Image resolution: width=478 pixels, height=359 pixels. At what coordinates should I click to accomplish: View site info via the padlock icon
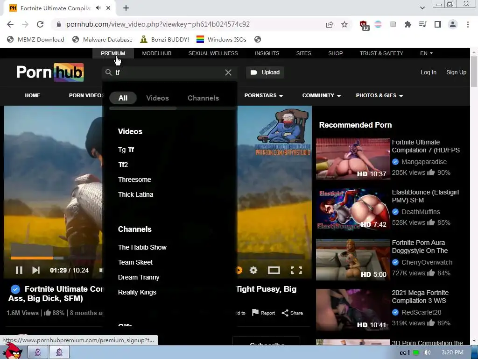(59, 24)
